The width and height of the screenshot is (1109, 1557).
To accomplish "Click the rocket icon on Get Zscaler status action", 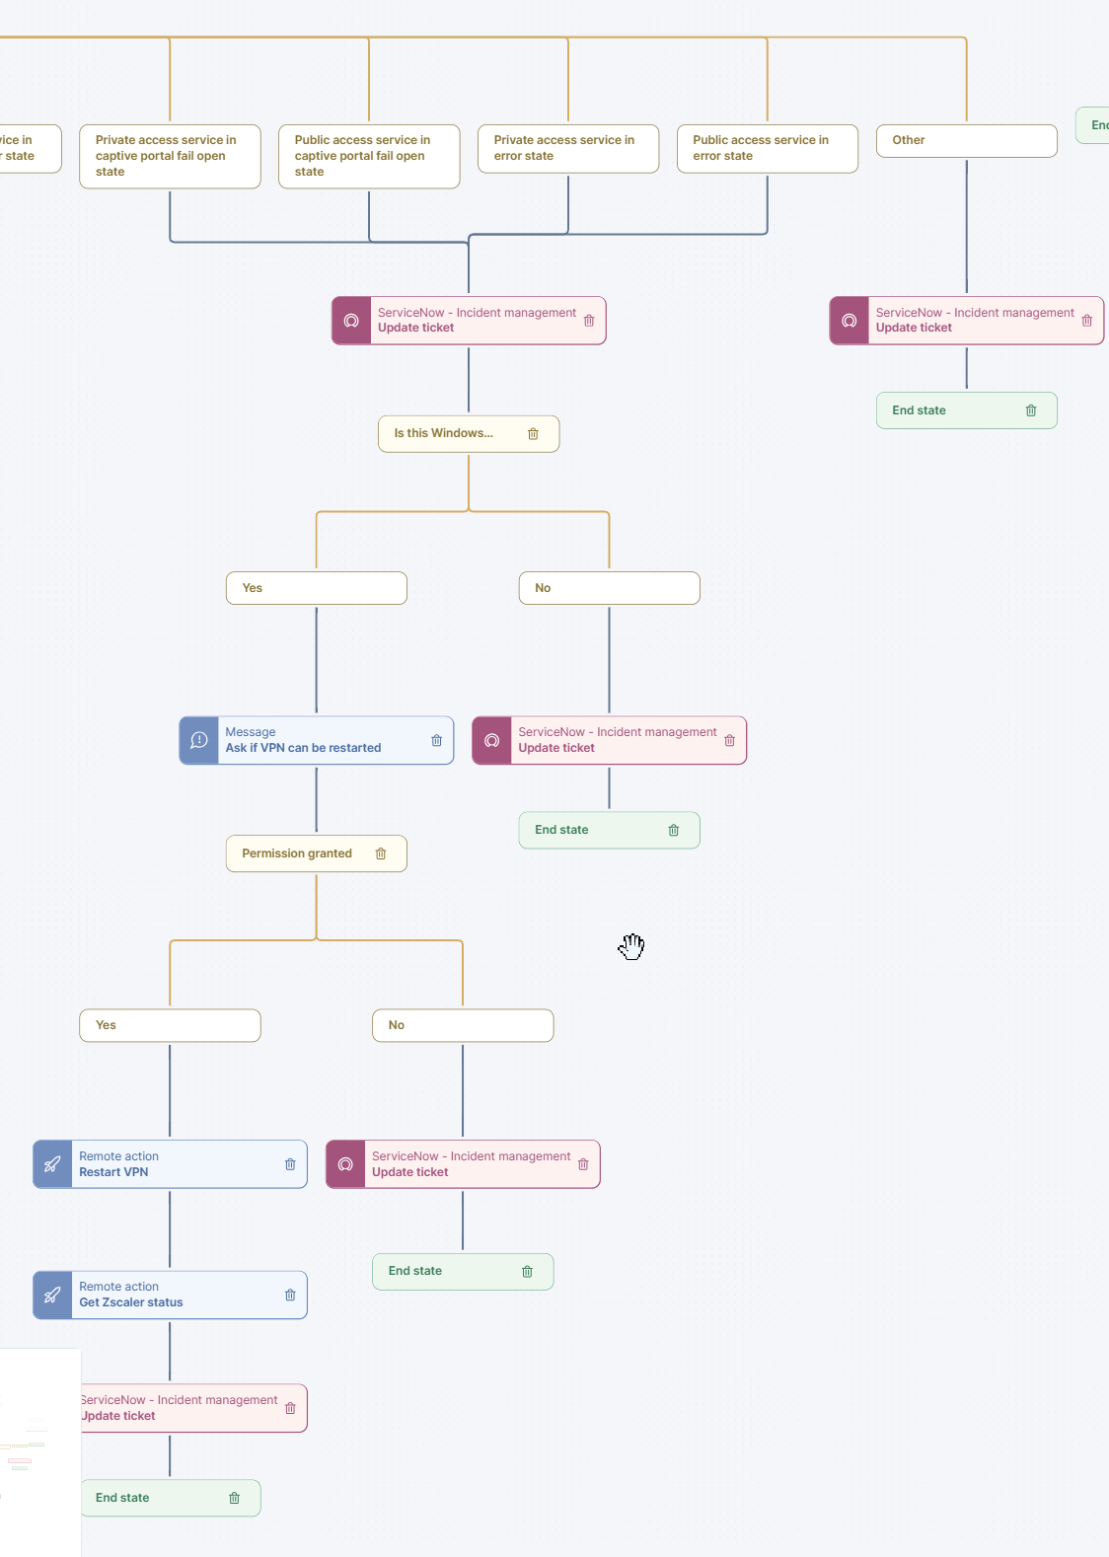I will pos(51,1295).
